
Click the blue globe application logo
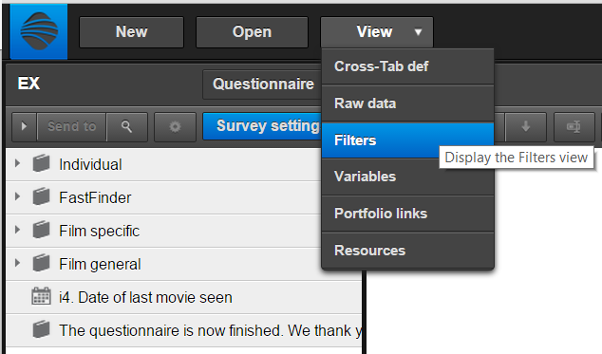click(x=39, y=31)
